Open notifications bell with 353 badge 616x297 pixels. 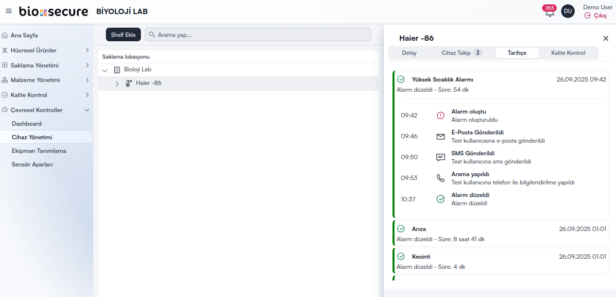549,11
